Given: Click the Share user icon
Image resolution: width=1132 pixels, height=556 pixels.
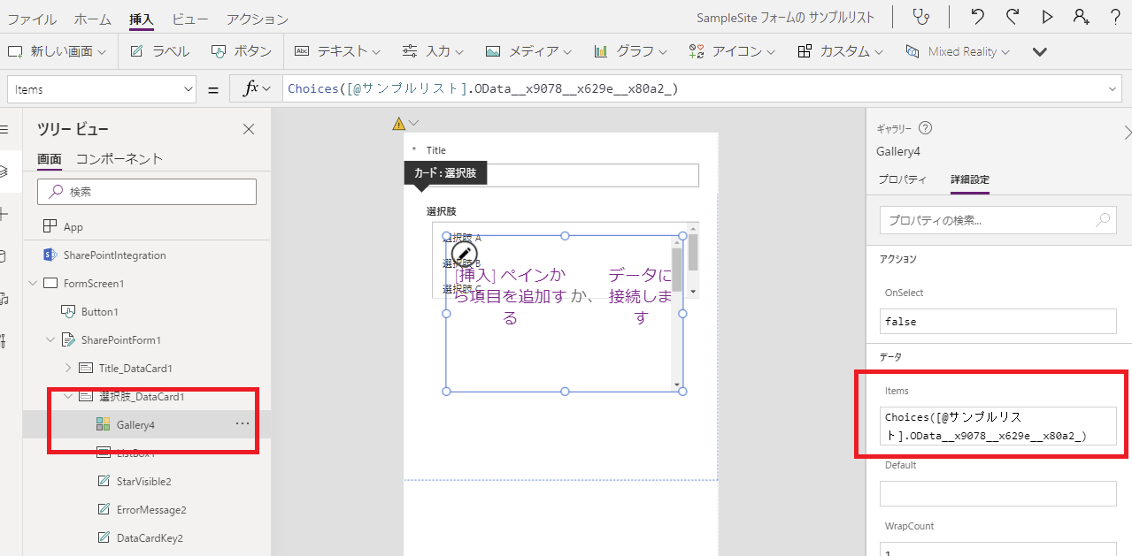Looking at the screenshot, I should [1081, 17].
